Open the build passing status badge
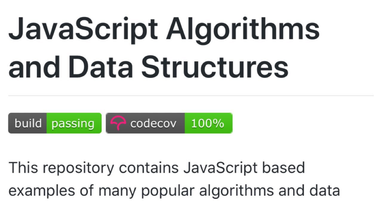This screenshot has height=206, width=382. click(x=55, y=123)
